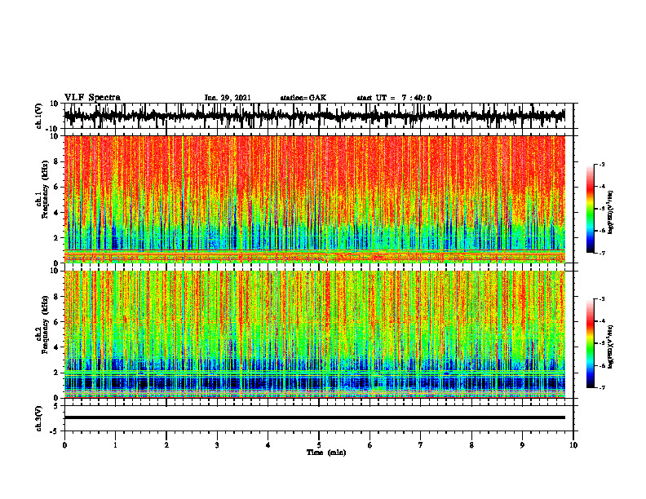Click the "start UT = 7 : 40: 0" label
Screen dimensions: 646x499
(394, 98)
